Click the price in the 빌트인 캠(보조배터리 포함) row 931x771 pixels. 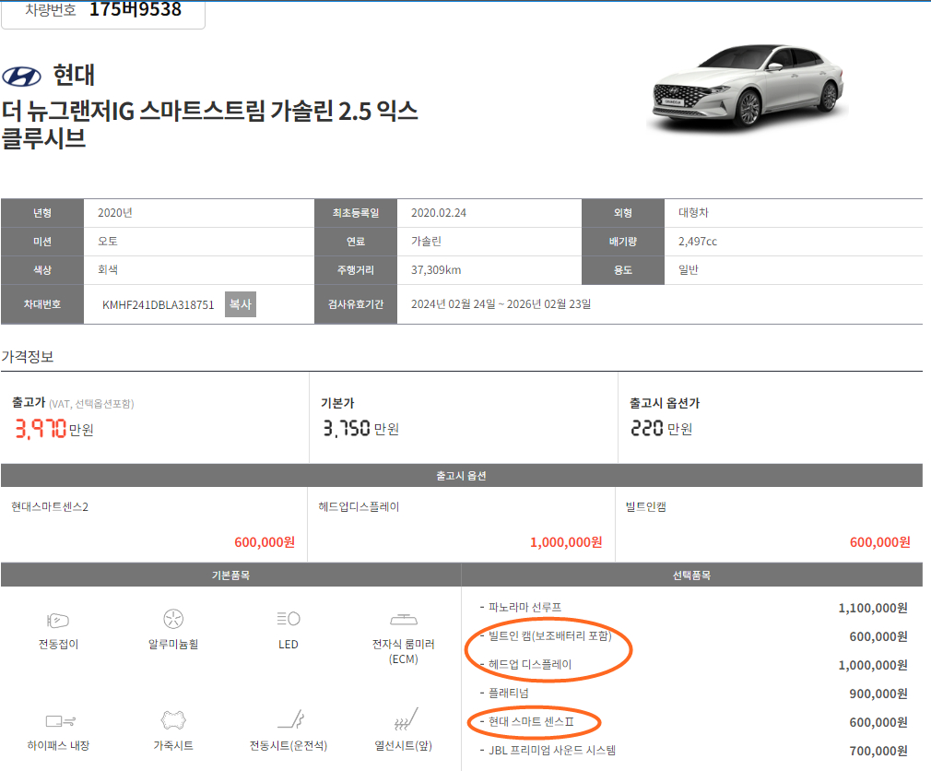click(878, 636)
